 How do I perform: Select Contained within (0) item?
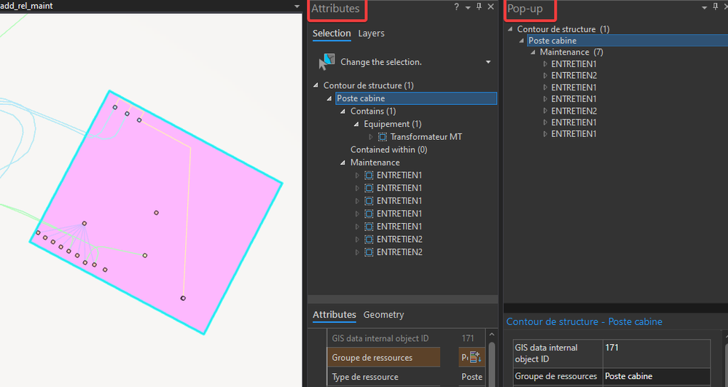[x=388, y=149]
